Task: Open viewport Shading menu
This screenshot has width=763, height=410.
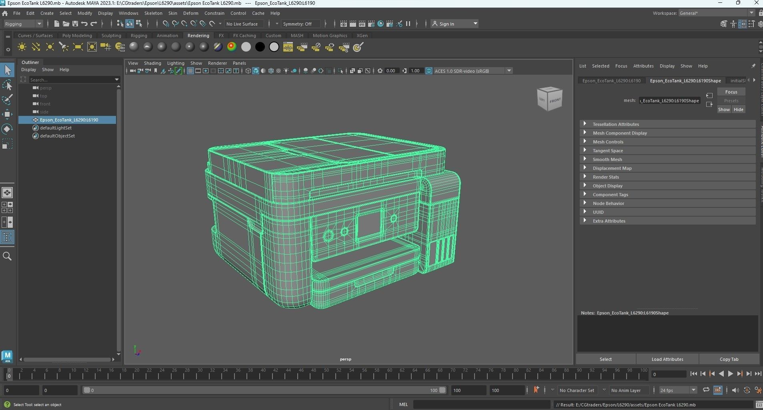Action: [152, 63]
